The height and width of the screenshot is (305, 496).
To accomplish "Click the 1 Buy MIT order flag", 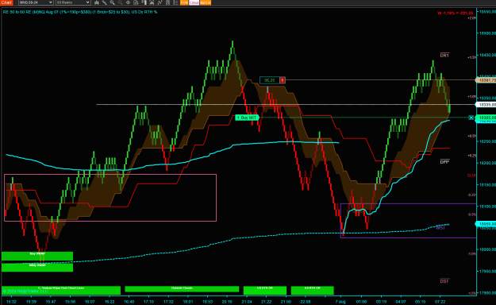I will 247,118.
